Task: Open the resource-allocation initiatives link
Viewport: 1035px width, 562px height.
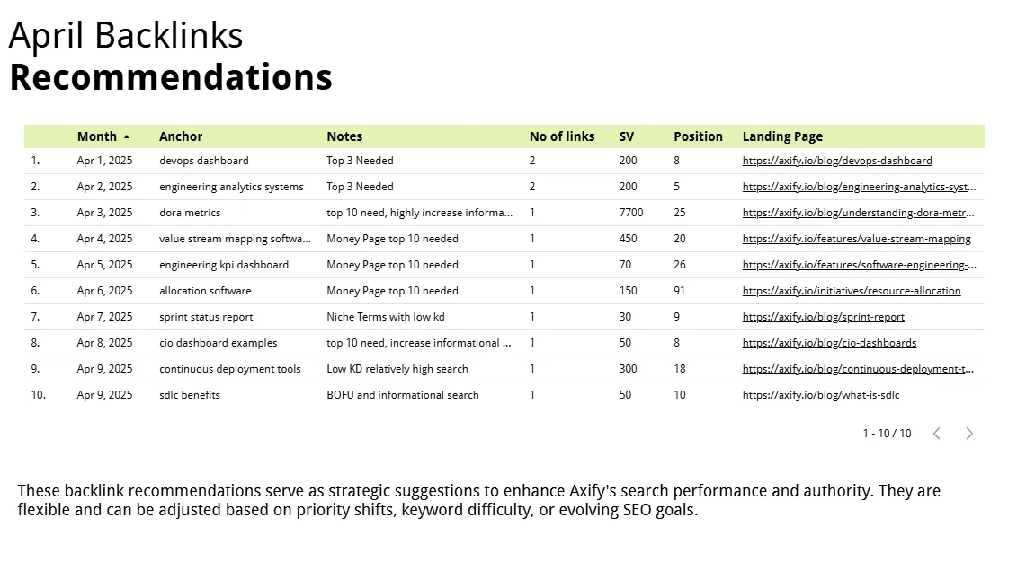Action: 852,291
